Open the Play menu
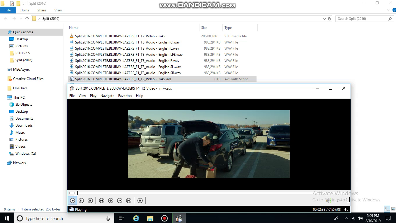The width and height of the screenshot is (396, 223). tap(93, 96)
